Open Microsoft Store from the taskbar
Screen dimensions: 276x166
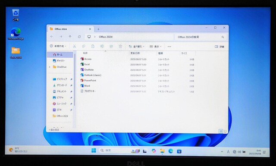(179, 151)
